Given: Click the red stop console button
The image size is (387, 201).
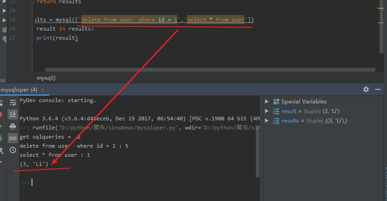Looking at the screenshot, I should coord(1,114).
